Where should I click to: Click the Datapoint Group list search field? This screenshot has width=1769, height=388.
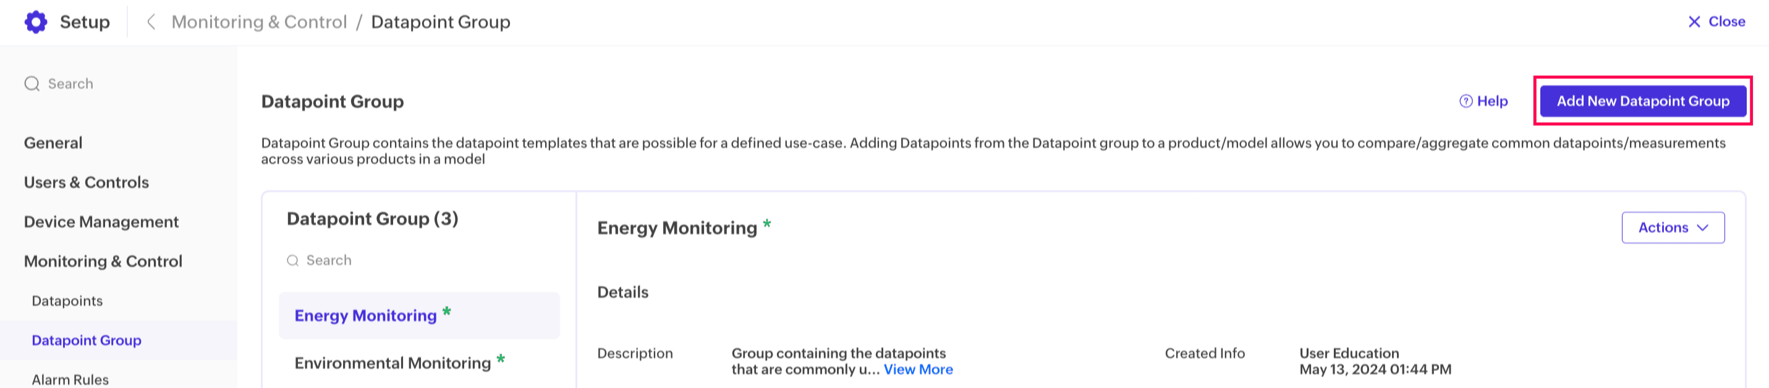412,260
